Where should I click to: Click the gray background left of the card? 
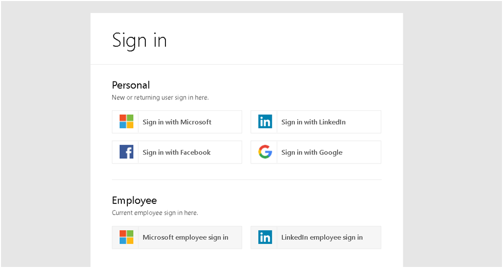[x=46, y=134]
